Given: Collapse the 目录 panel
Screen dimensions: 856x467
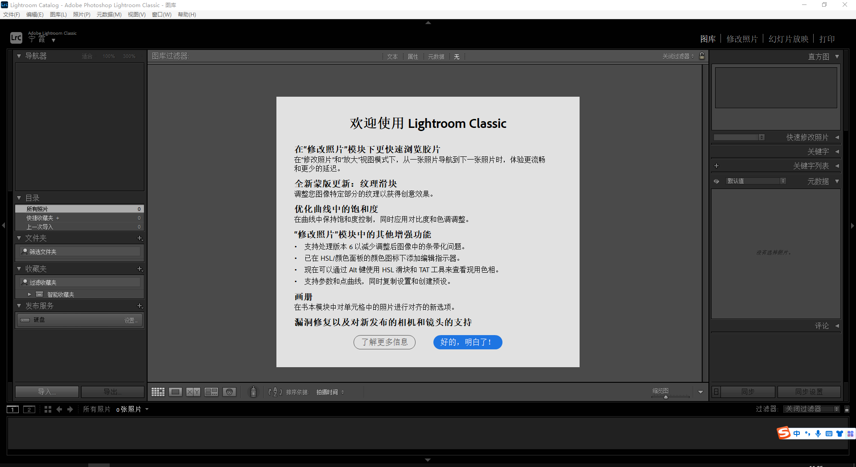Looking at the screenshot, I should tap(19, 198).
